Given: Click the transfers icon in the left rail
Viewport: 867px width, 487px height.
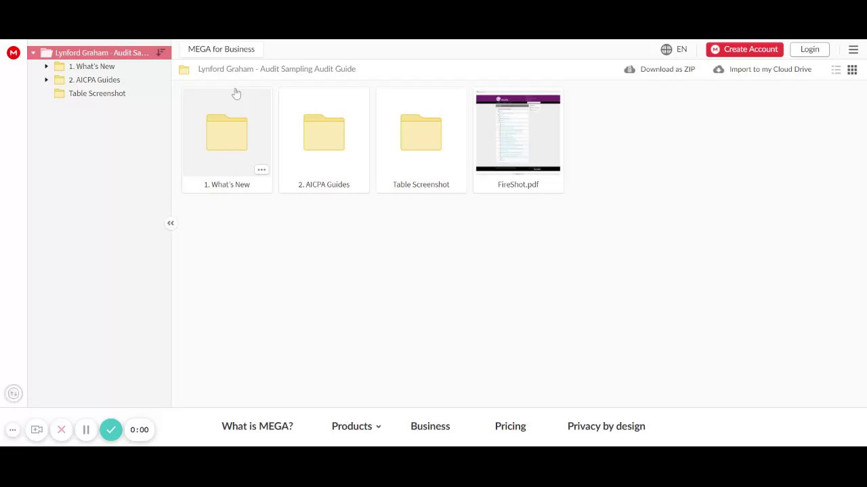Looking at the screenshot, I should [13, 394].
